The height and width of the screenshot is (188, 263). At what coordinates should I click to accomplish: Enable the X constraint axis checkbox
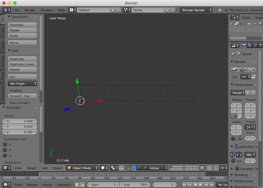click(x=5, y=144)
